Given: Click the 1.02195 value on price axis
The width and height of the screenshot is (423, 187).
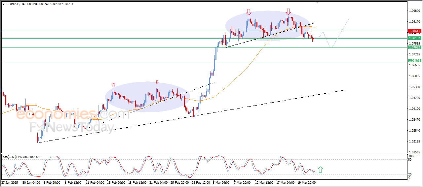Looking at the screenshot, I should coord(415,141).
